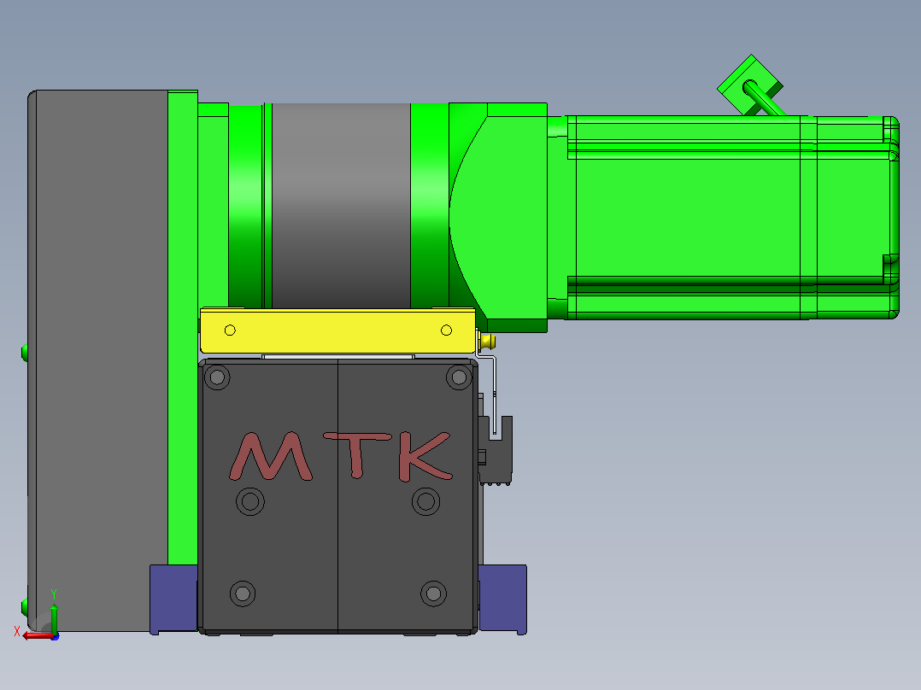
Task: Click the red X axis of the triad
Action: [x=37, y=636]
